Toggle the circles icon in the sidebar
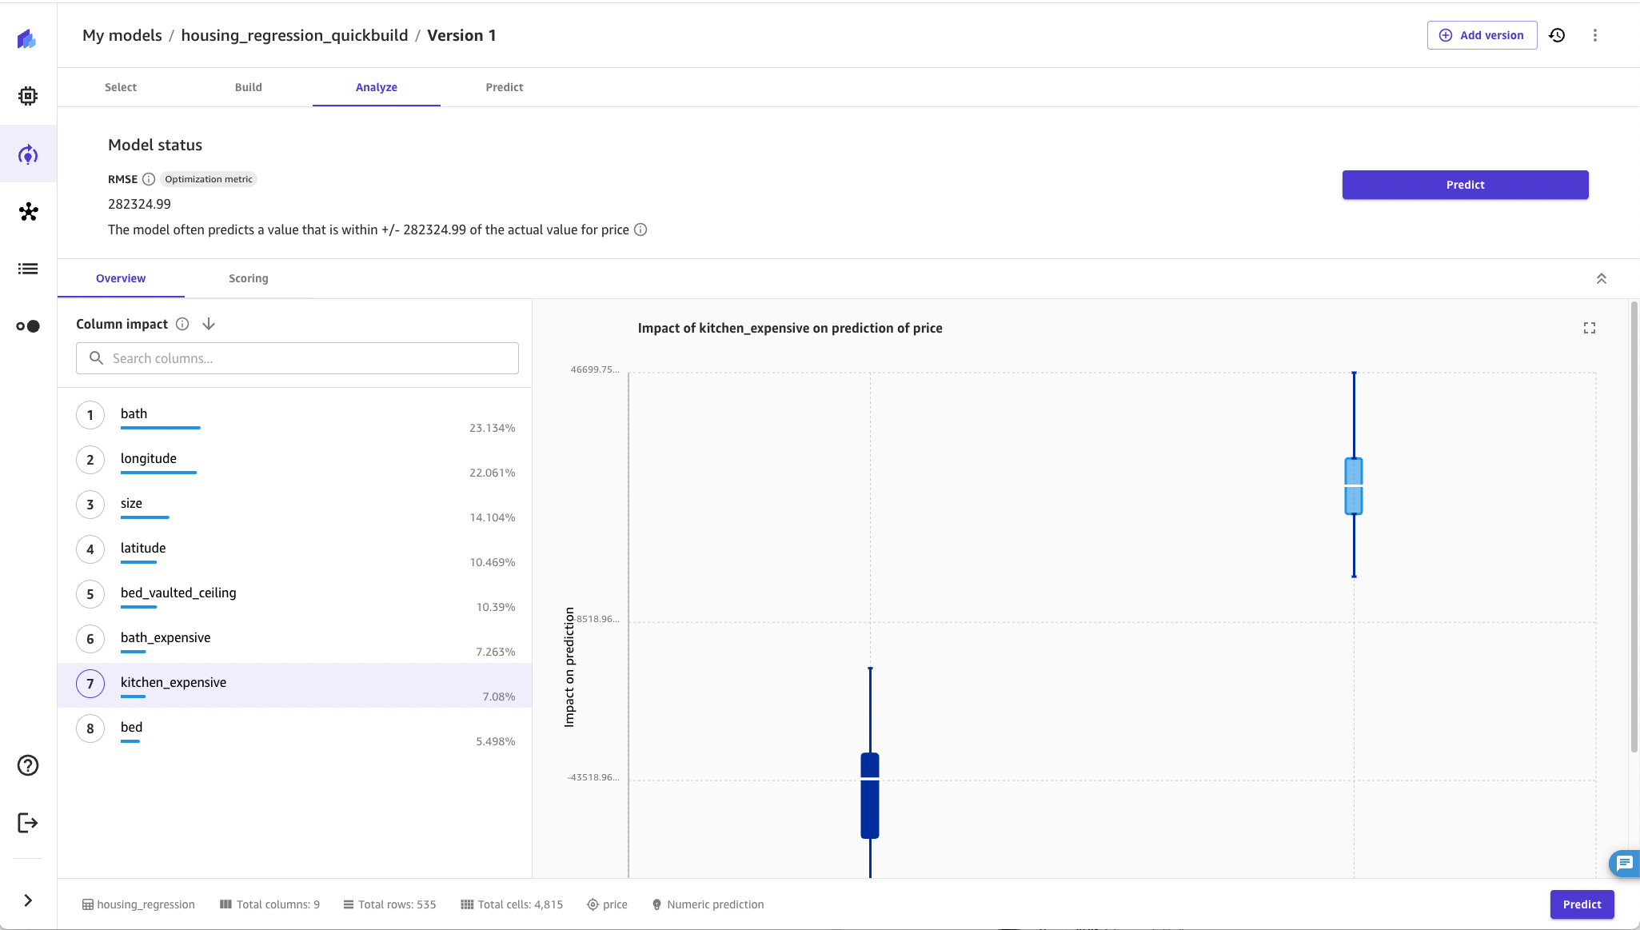This screenshot has width=1640, height=930. 28,326
